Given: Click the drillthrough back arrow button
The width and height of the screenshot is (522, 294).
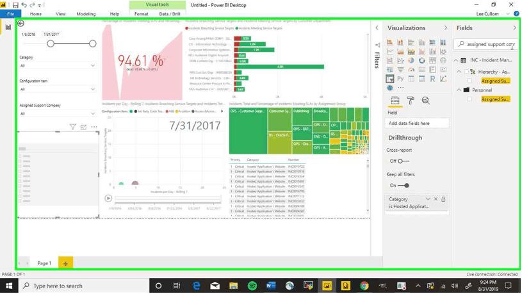Looking at the screenshot, I should click(x=21, y=24).
